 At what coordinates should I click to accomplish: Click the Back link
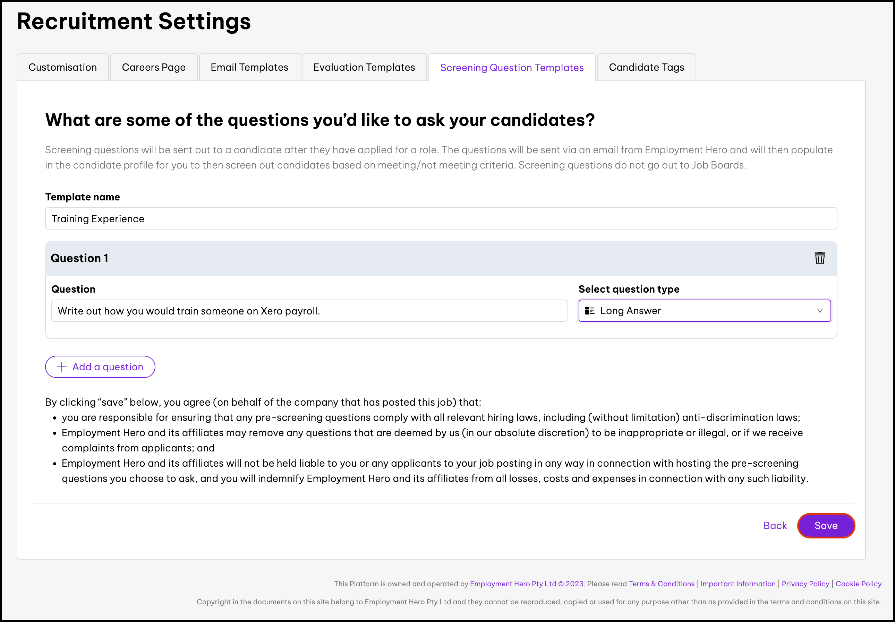point(775,525)
